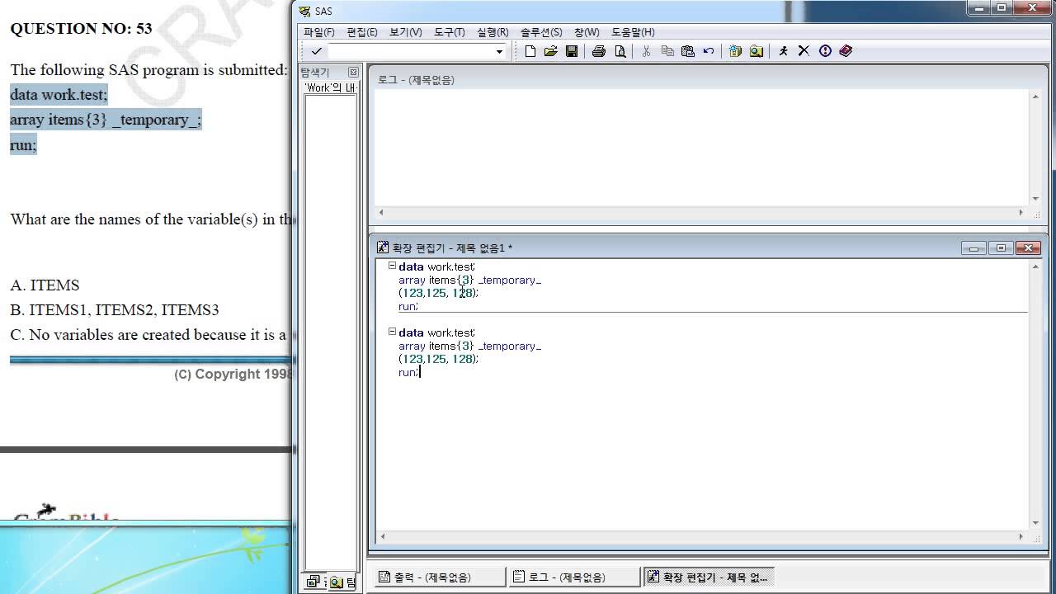1056x594 pixels.
Task: Click the New document icon
Action: 530,51
